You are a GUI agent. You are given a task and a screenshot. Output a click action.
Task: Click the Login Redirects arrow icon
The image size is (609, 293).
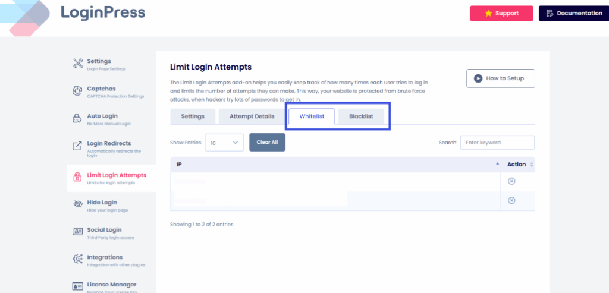coord(77,146)
